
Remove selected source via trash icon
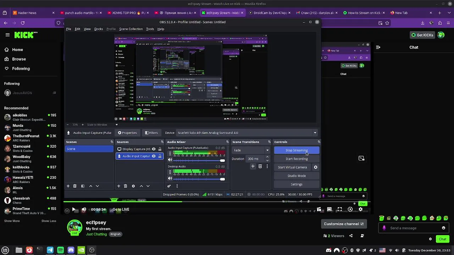tap(126, 186)
